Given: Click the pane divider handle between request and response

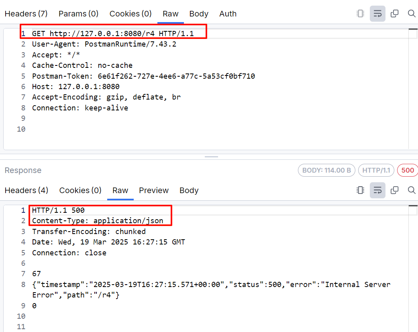Looking at the screenshot, I should pos(211,157).
